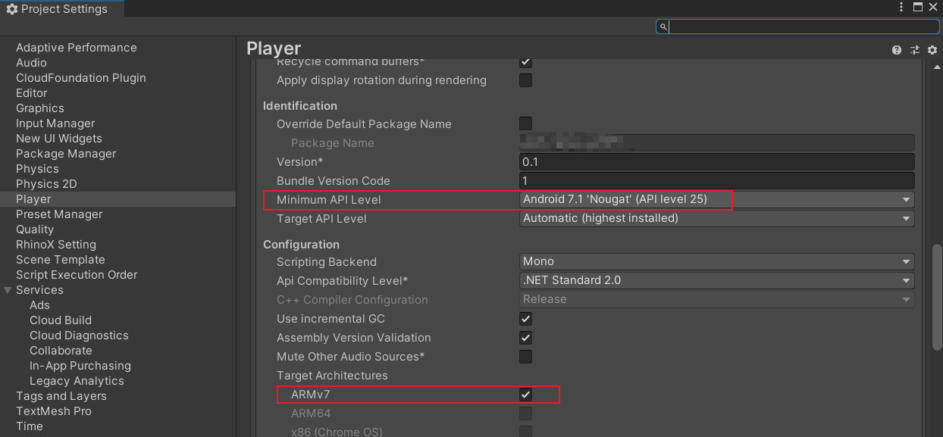Collapse the Services tree section

click(x=8, y=290)
